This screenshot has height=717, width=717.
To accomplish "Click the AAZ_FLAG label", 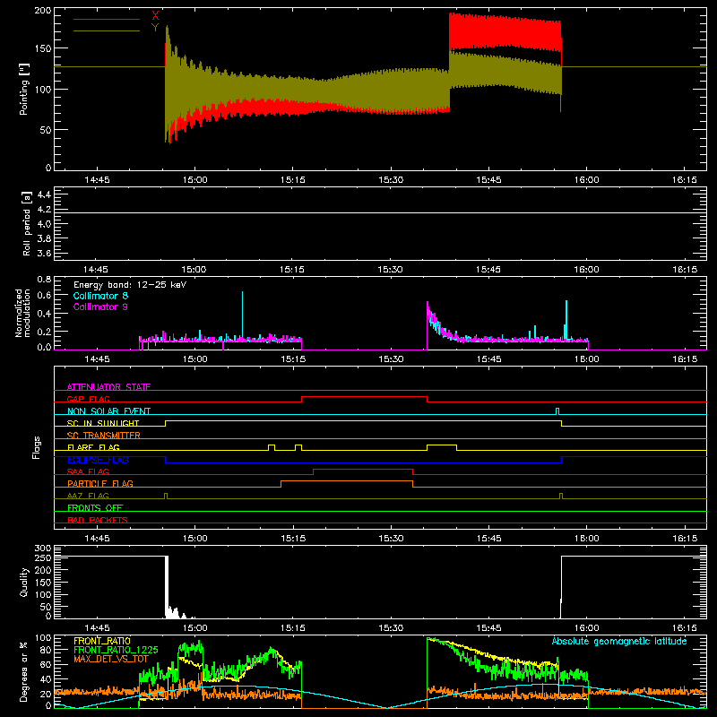I will click(88, 496).
